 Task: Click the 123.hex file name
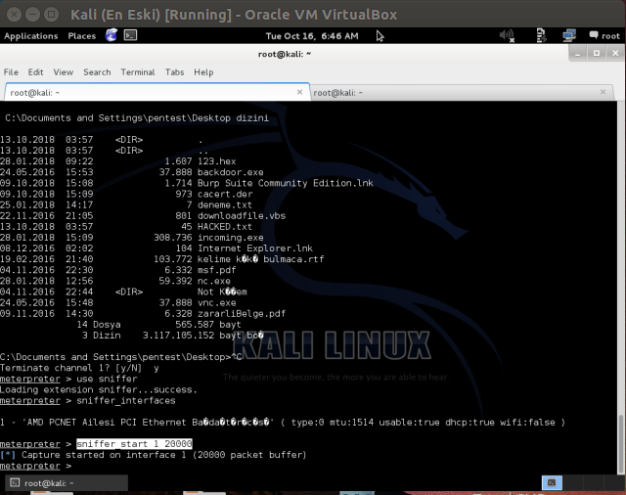click(x=217, y=161)
